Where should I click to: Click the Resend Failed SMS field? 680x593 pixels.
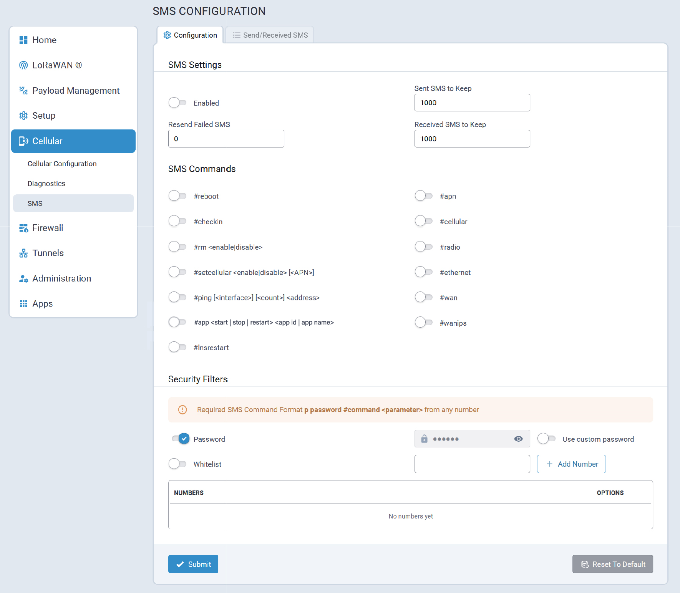click(x=226, y=139)
